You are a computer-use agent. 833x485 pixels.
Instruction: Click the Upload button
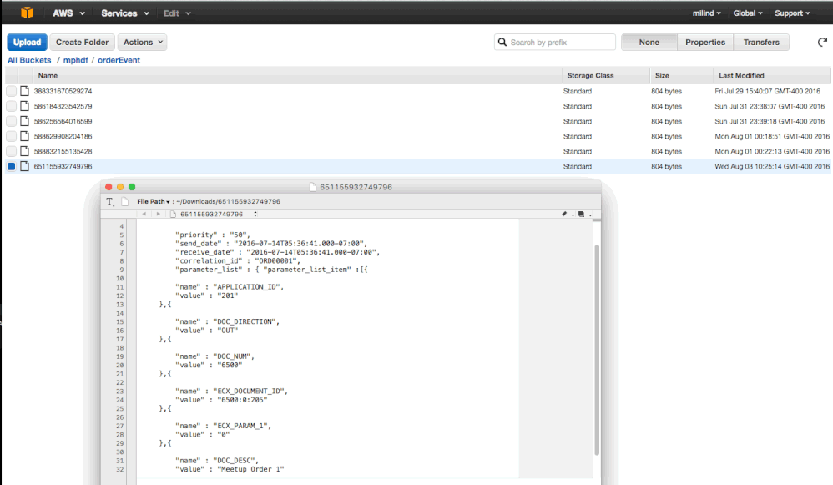tap(27, 42)
